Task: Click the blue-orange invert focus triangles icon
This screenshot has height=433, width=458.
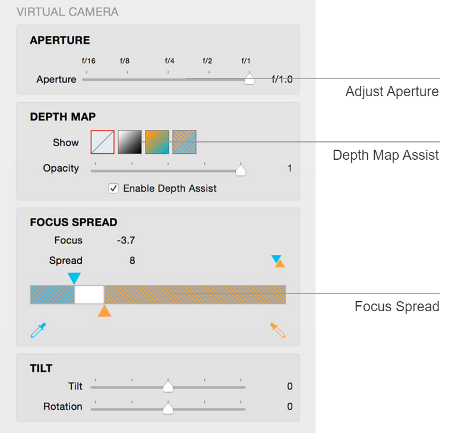Action: click(278, 261)
